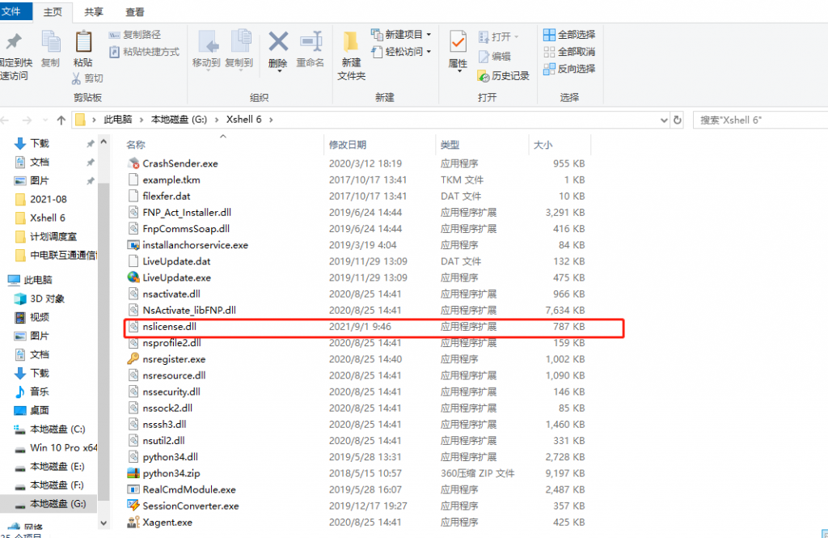The image size is (828, 538).
Task: Click the Copy Path button
Action: [135, 35]
